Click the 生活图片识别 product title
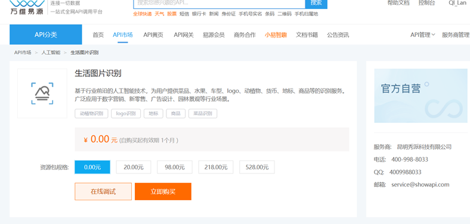The width and height of the screenshot is (470, 224). 98,73
